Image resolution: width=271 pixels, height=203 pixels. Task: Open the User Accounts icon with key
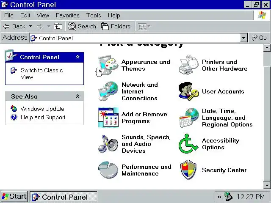coord(188,91)
